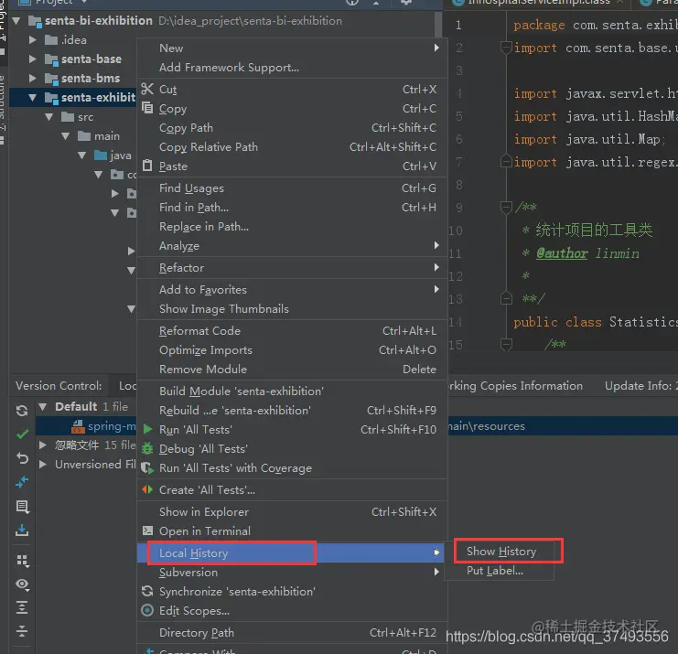Click the changelist note icon
Screen dimensions: 678x654
tap(22, 506)
